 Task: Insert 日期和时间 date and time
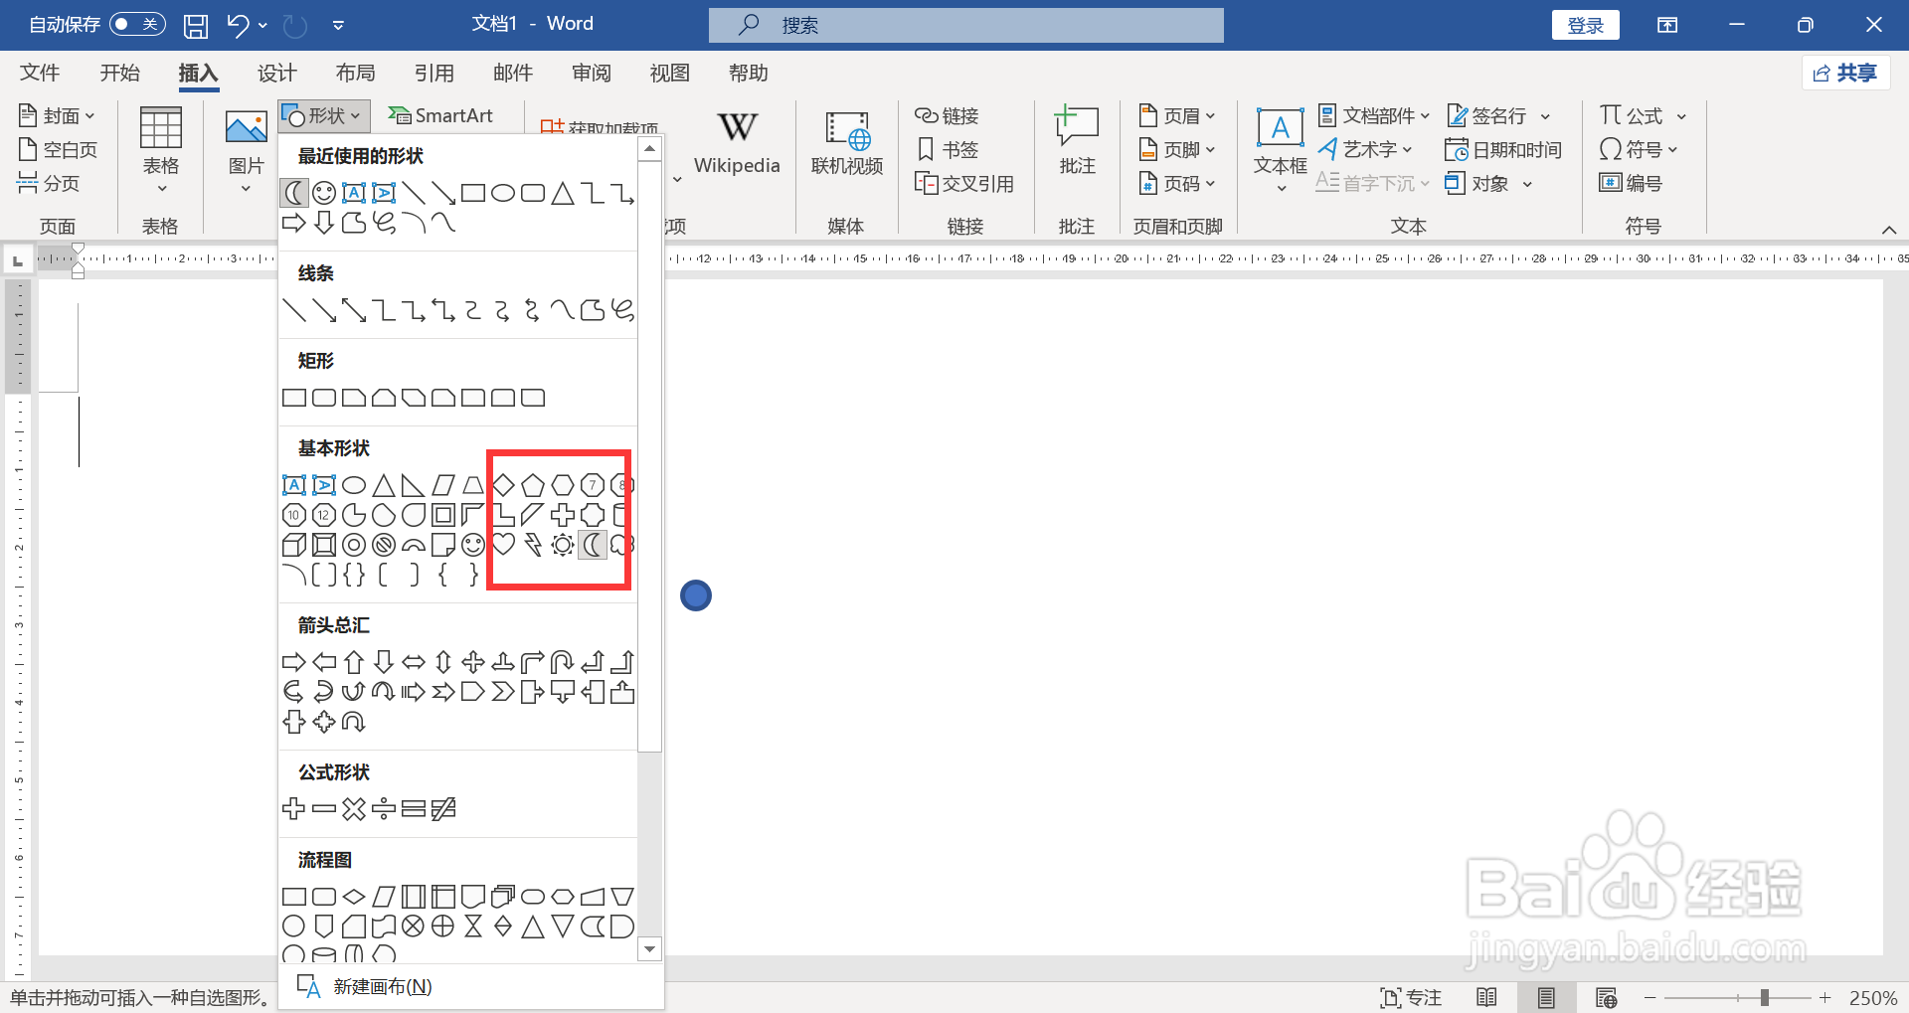(x=1503, y=149)
